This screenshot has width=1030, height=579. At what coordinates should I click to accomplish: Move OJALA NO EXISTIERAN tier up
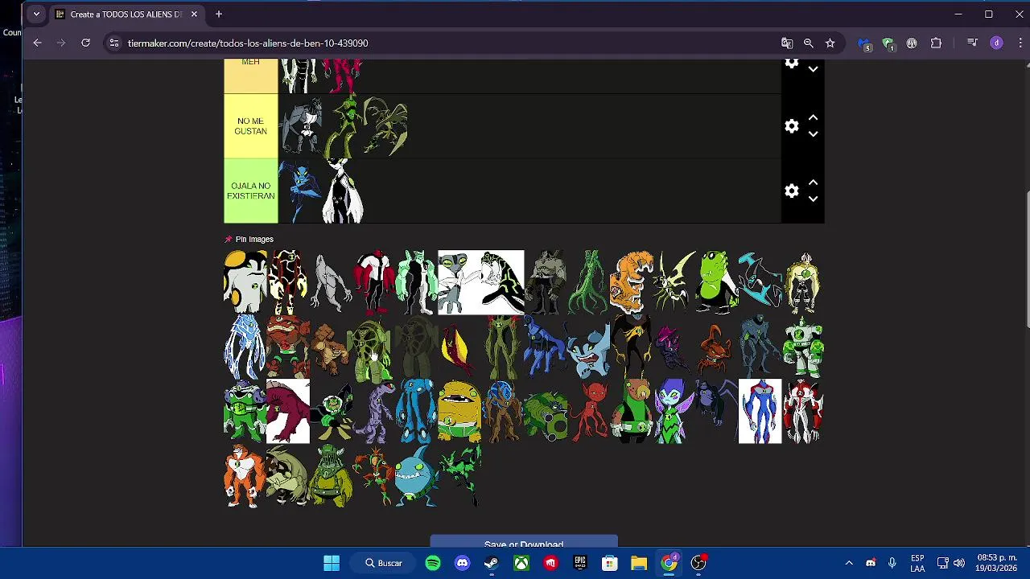tap(813, 183)
